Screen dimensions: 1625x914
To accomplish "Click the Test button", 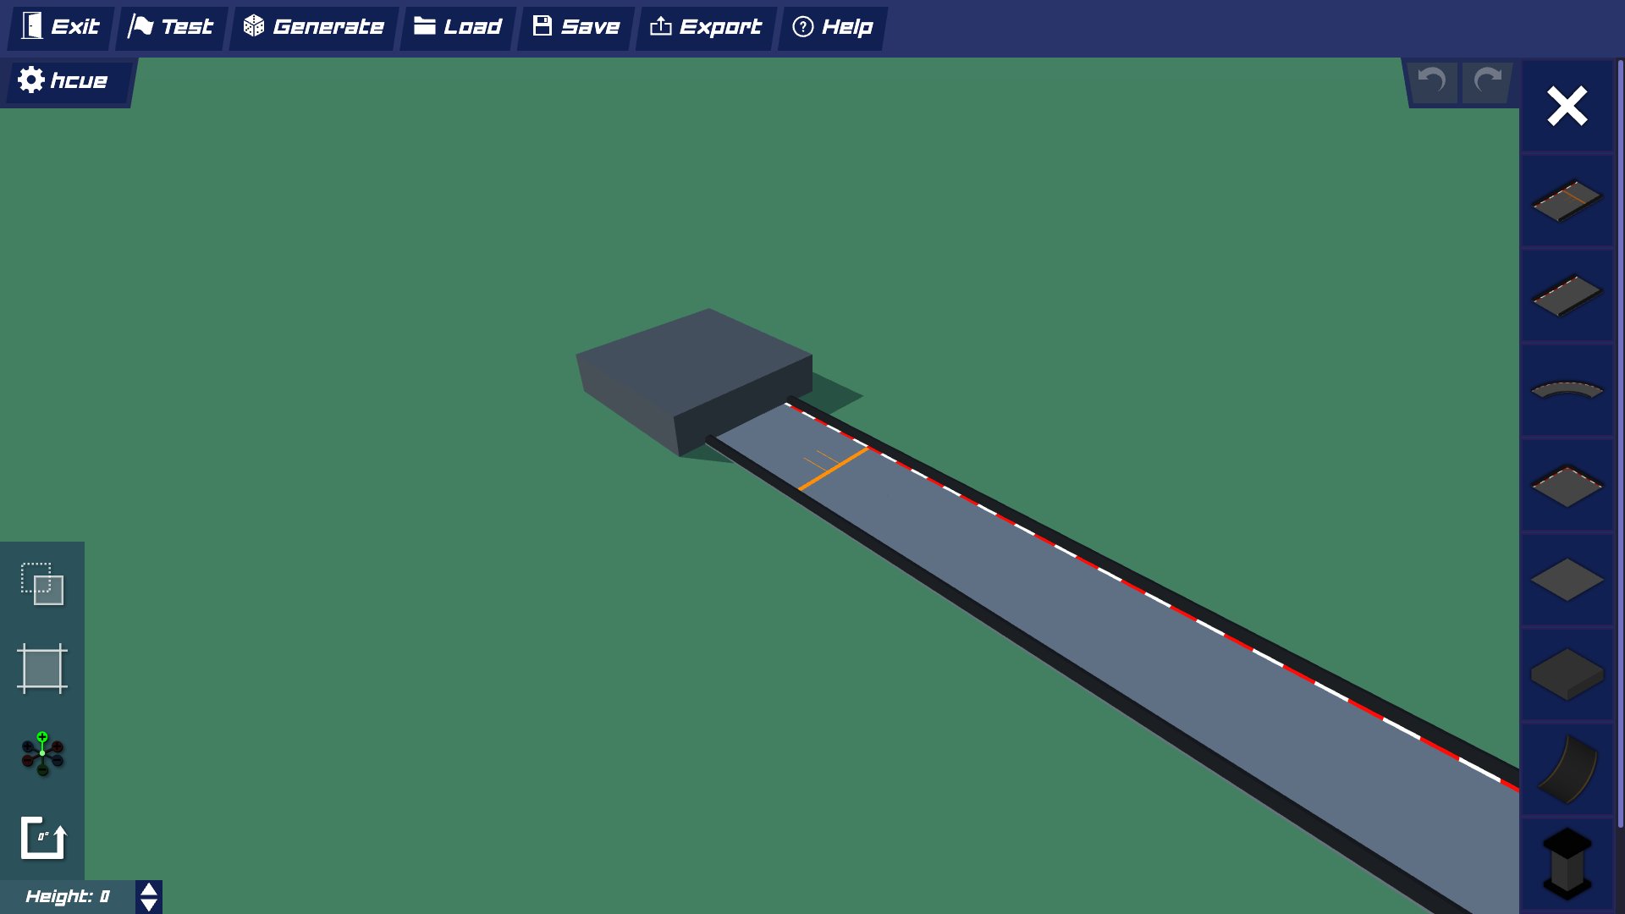I will tap(171, 27).
